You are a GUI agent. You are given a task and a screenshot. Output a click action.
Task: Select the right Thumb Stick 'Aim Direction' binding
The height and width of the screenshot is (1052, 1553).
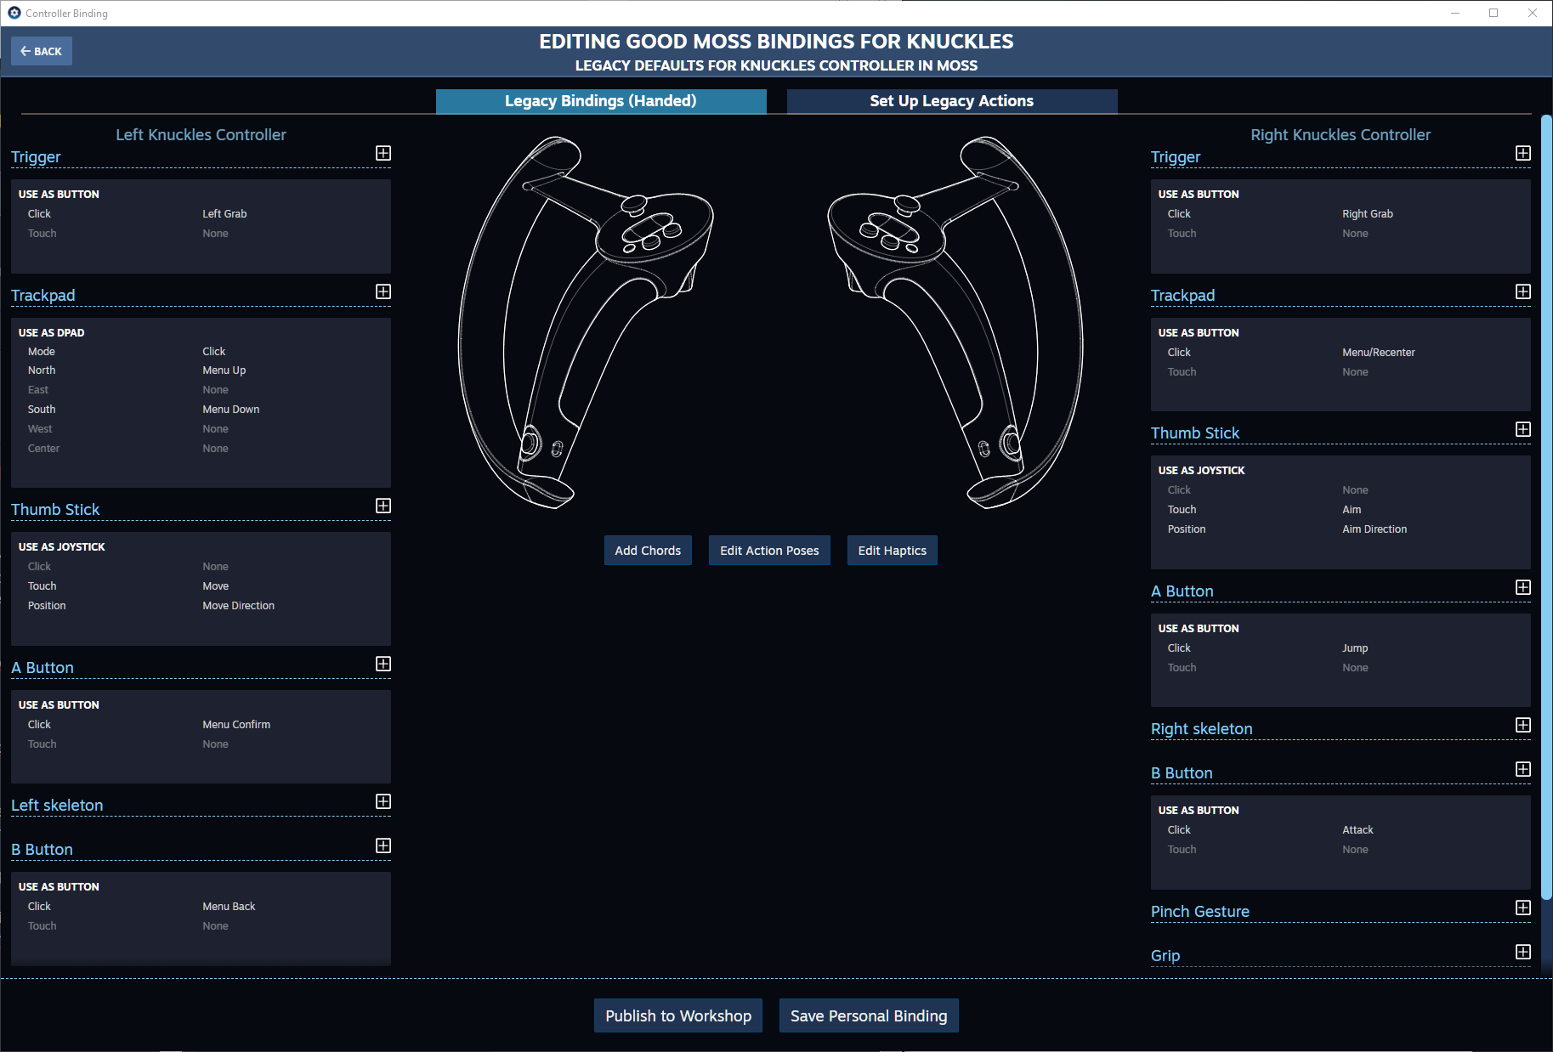(1374, 529)
